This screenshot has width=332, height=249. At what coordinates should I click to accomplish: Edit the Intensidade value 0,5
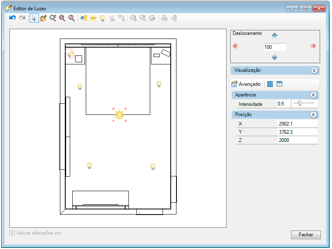coord(284,104)
